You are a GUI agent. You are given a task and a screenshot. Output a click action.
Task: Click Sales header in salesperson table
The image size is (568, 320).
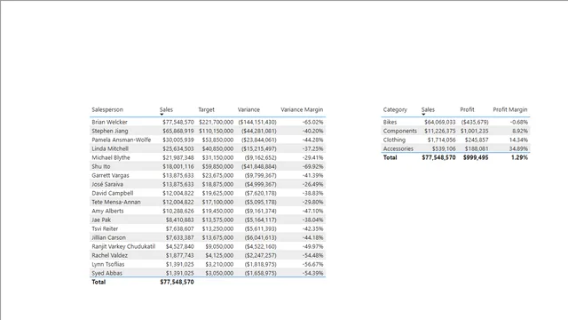(166, 109)
